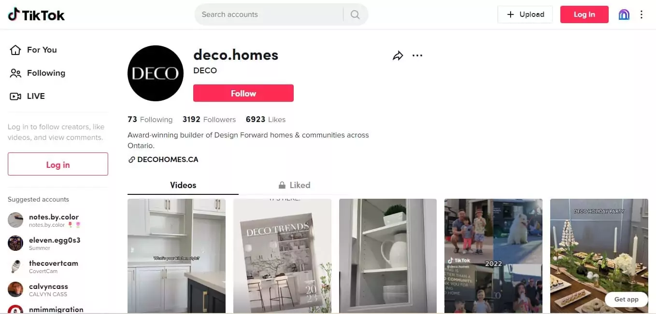Open the profile three-dots menu

[417, 56]
